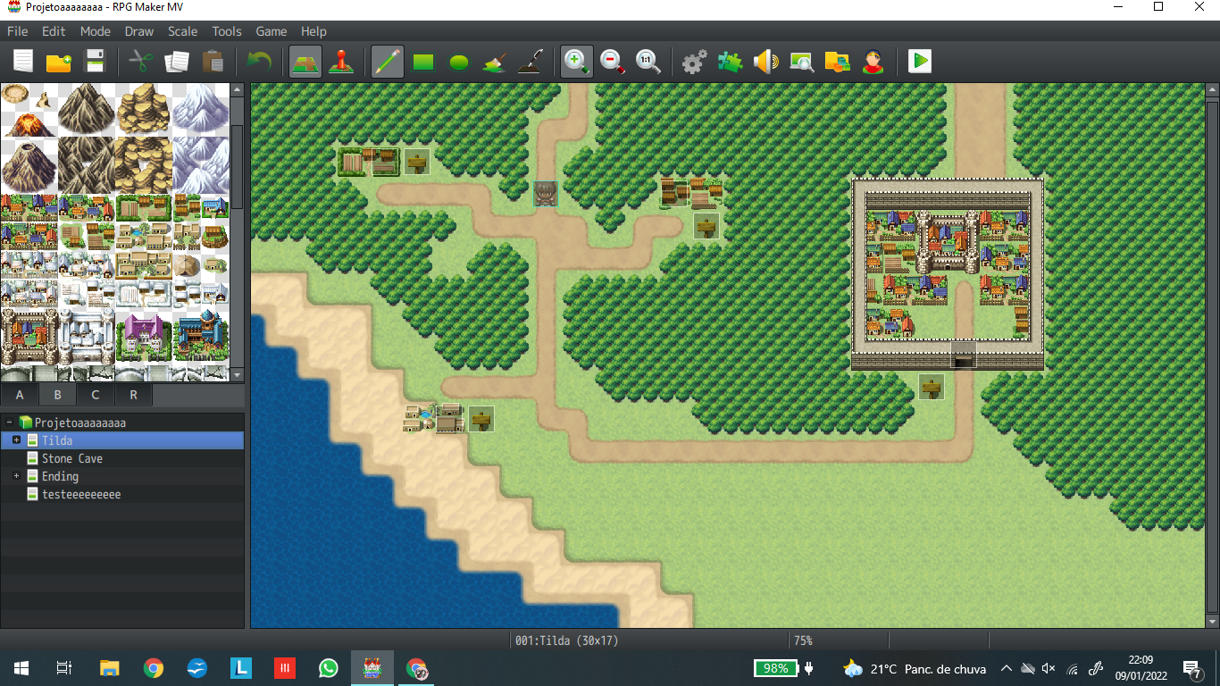Select the Pencil drawing tool
This screenshot has width=1220, height=686.
tap(388, 62)
